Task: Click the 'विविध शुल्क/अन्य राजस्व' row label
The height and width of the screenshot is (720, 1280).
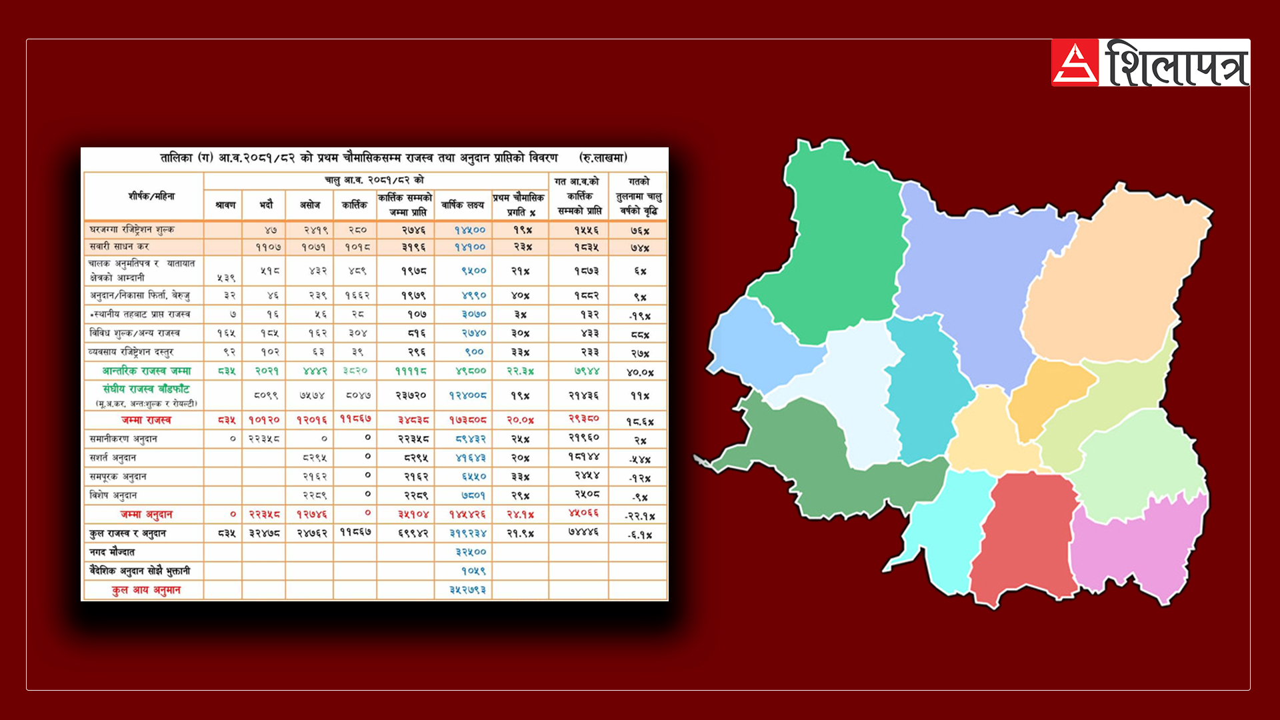Action: (x=135, y=333)
